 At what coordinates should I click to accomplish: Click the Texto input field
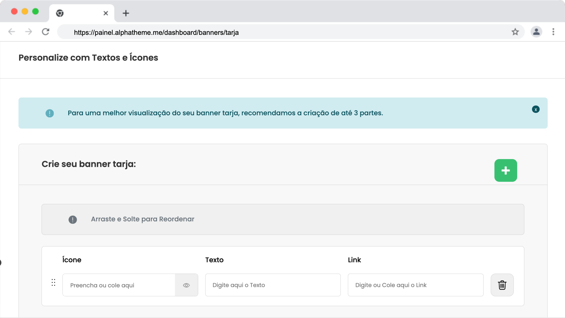point(273,285)
